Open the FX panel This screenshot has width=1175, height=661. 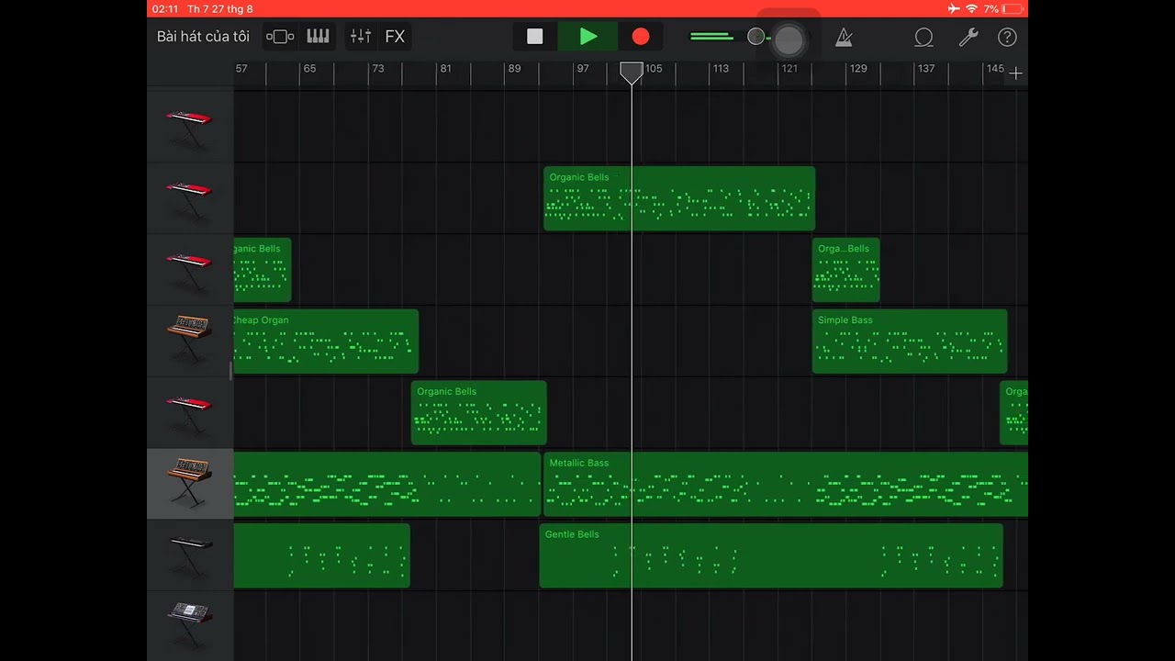(x=395, y=37)
